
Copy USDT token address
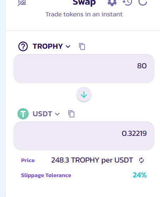point(71,114)
